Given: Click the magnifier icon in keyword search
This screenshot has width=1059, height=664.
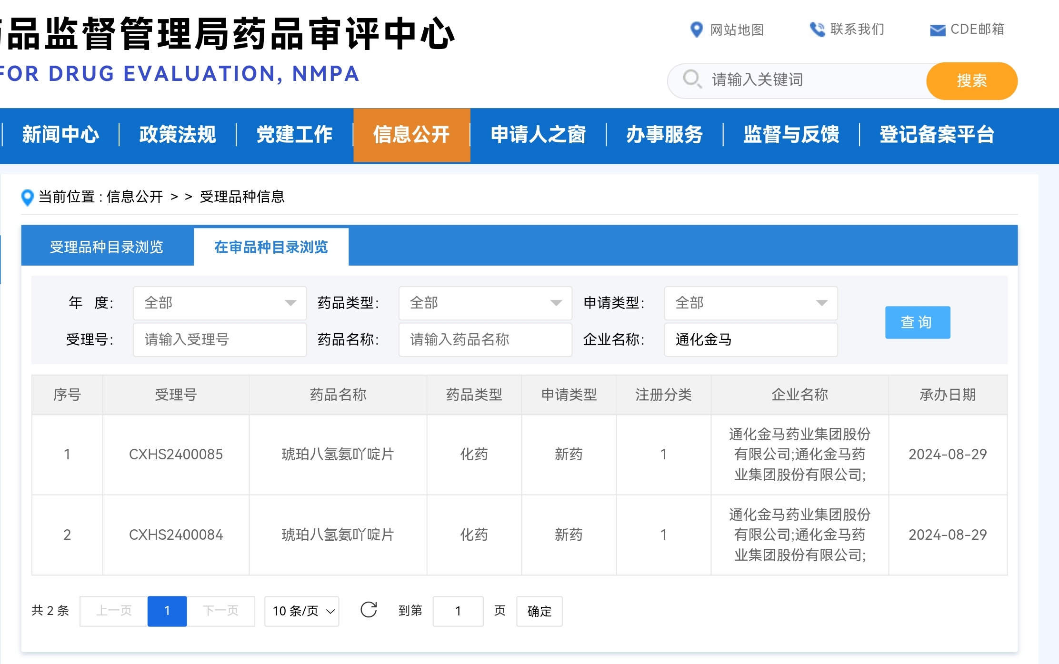Looking at the screenshot, I should tap(692, 79).
